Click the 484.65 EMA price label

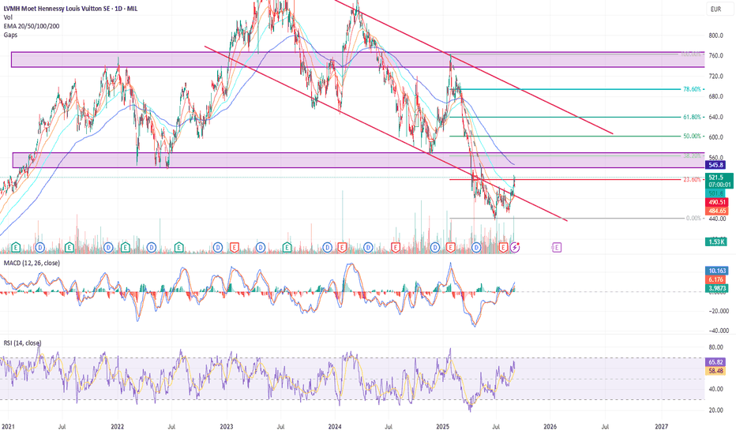[x=717, y=211]
